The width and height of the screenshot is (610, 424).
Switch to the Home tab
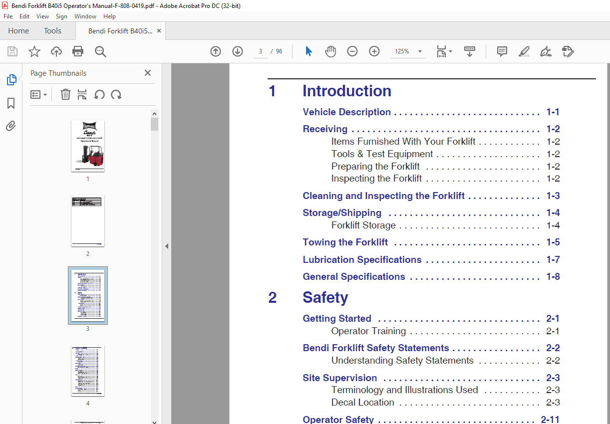(18, 31)
